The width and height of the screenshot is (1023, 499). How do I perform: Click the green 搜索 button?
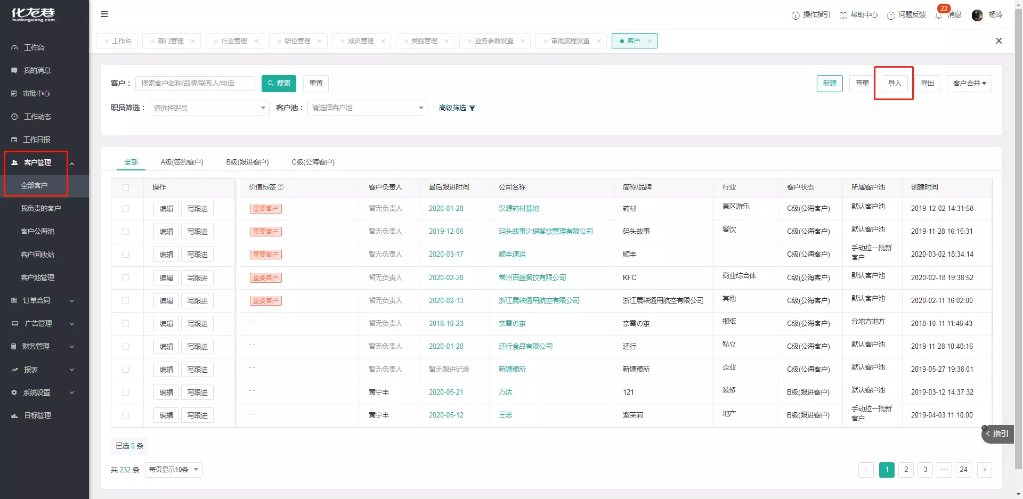[279, 83]
